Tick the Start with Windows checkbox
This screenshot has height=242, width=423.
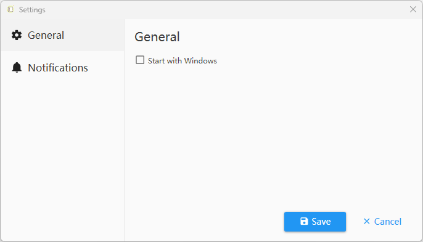[x=140, y=60]
